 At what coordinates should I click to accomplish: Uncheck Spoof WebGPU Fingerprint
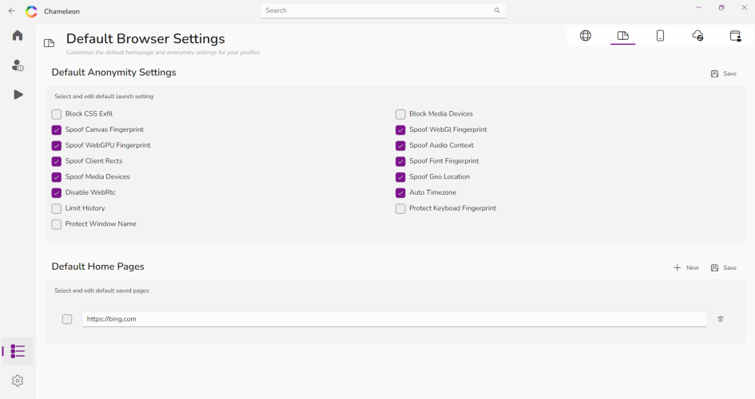click(57, 146)
